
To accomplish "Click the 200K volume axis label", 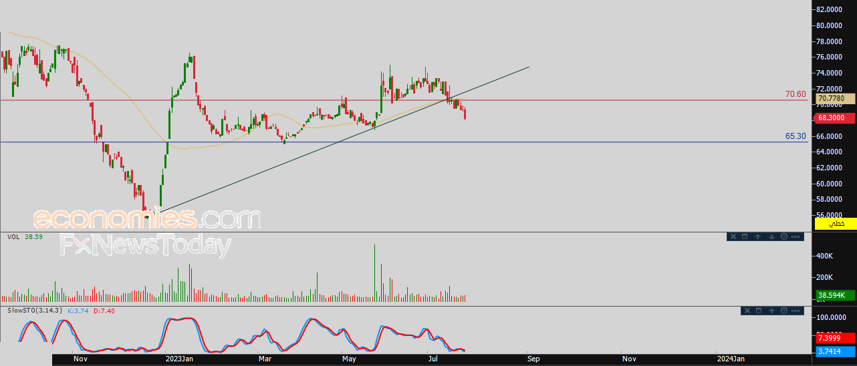I will [824, 277].
